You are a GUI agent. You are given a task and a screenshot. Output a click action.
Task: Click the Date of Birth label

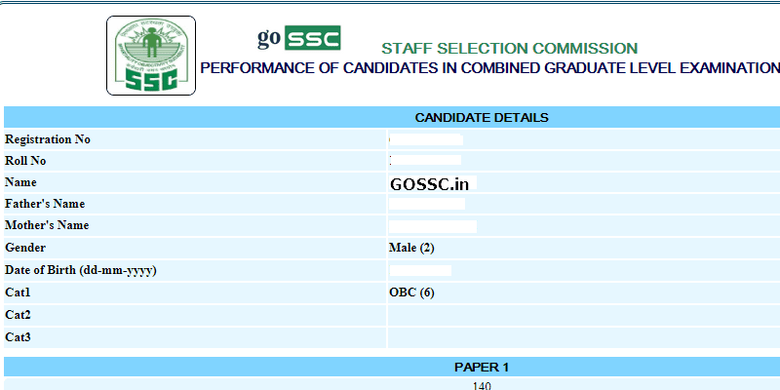coord(82,270)
